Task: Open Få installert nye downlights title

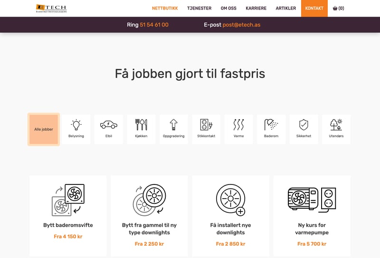Action: (230, 229)
